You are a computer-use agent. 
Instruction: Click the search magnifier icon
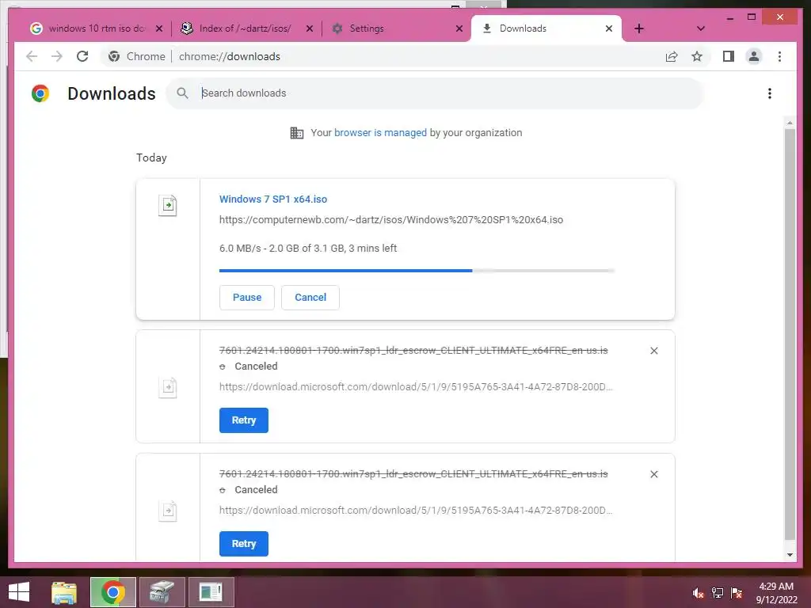tap(182, 93)
